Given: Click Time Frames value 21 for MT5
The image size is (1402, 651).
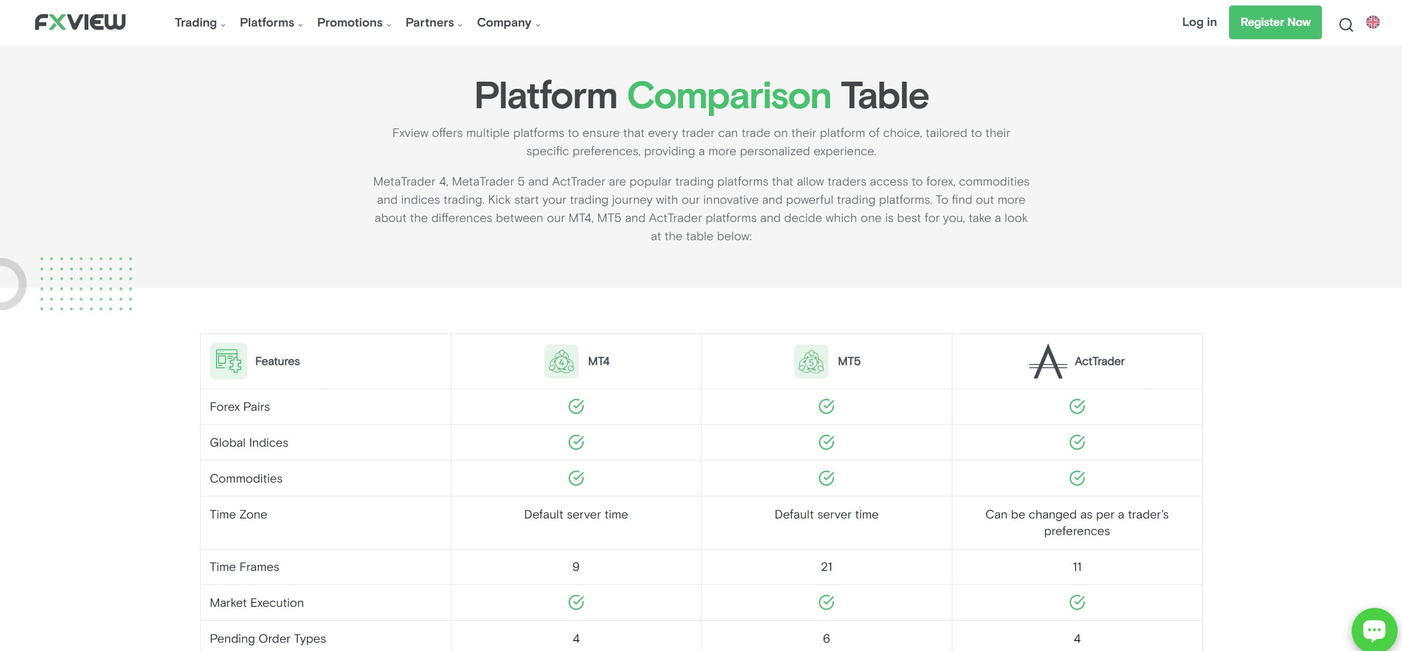Looking at the screenshot, I should 826,567.
